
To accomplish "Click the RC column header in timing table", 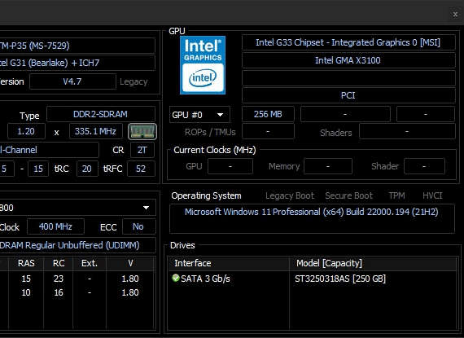I will [x=59, y=263].
